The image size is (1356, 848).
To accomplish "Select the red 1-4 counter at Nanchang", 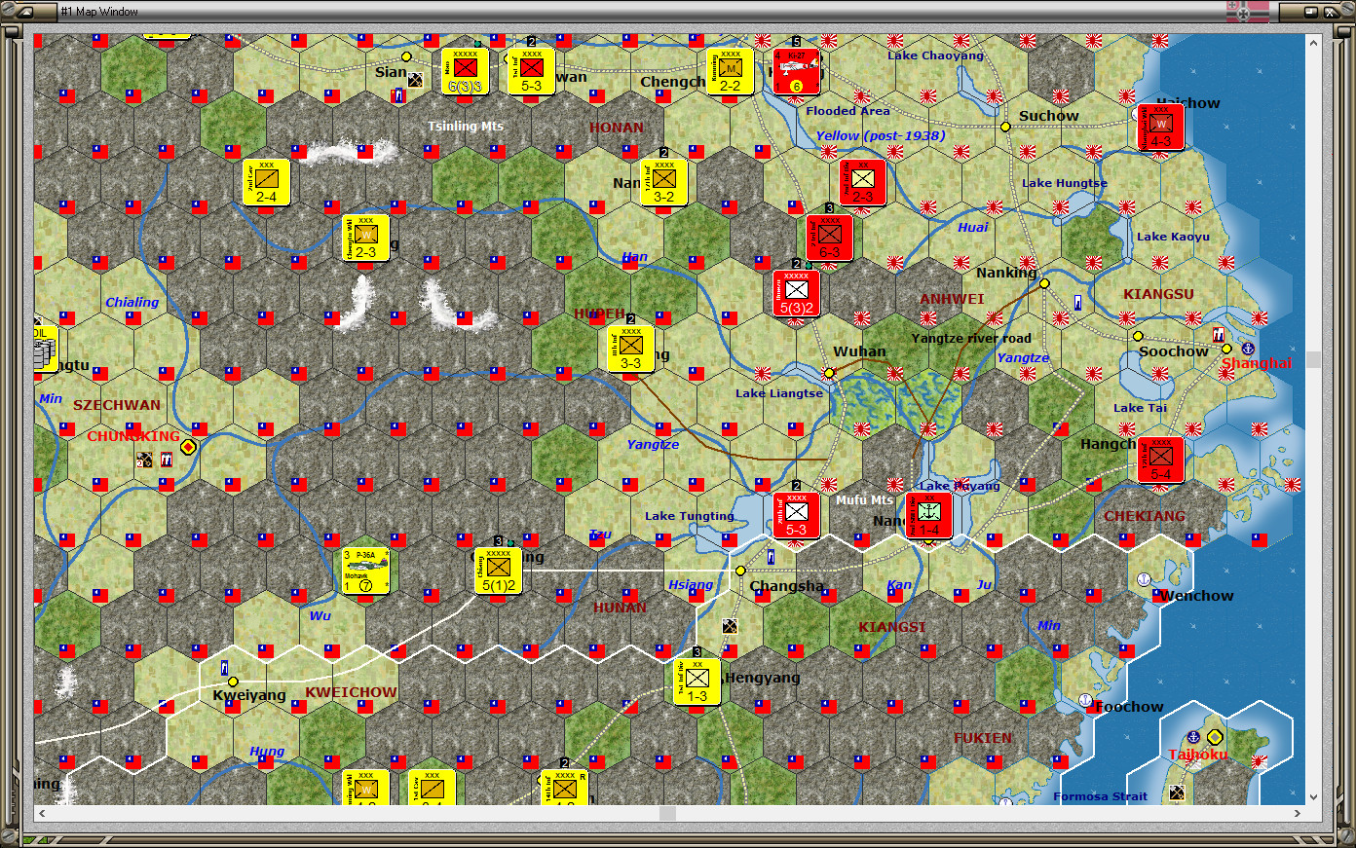I will point(928,515).
